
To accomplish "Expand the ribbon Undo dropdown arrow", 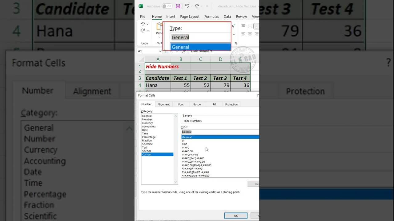I will pos(147,24).
